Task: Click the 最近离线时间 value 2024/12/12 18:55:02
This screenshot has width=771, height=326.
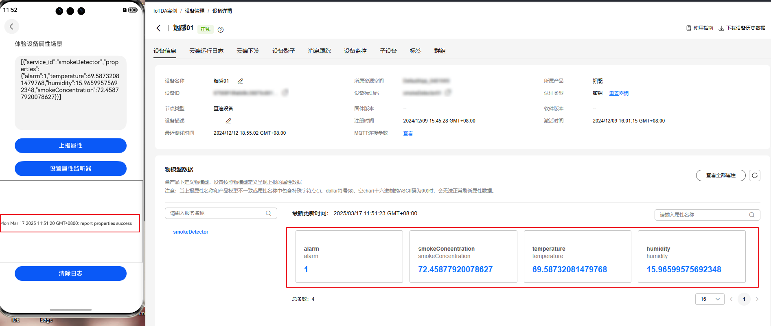Action: [x=250, y=133]
